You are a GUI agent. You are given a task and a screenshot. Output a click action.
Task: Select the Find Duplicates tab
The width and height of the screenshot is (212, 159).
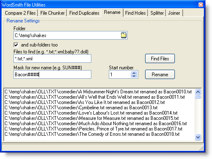coord(84,13)
